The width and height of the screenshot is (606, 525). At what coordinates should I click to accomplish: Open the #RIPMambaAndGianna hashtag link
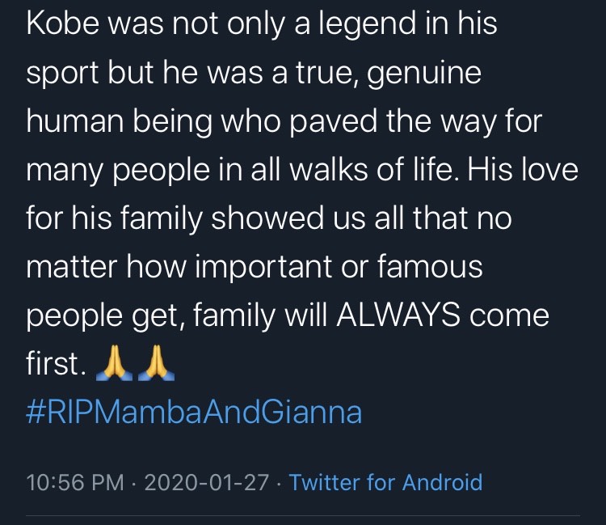tap(194, 413)
